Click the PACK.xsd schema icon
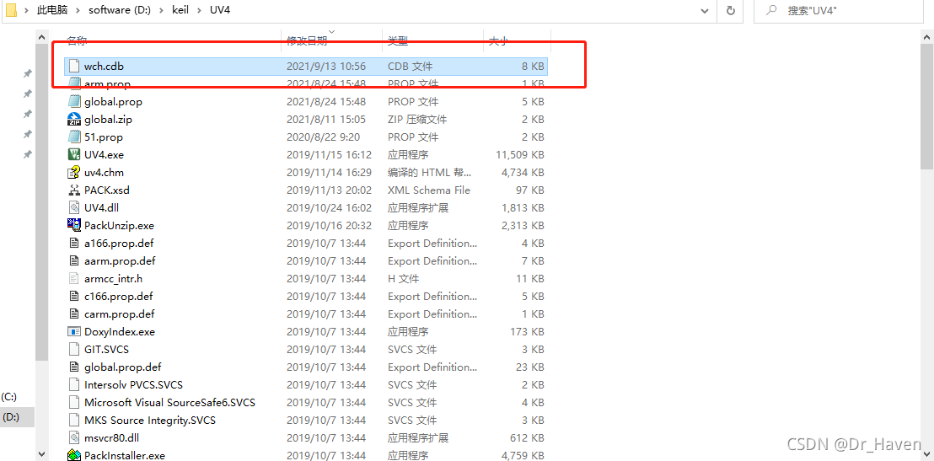The image size is (934, 461). click(x=74, y=190)
